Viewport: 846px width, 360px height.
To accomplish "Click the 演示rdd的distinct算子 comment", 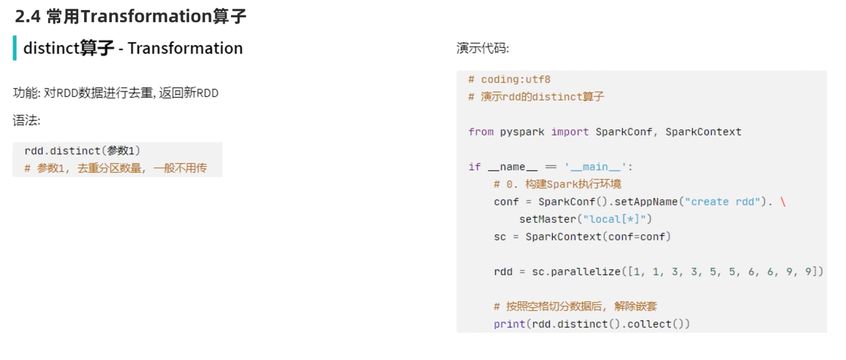I will (x=536, y=97).
